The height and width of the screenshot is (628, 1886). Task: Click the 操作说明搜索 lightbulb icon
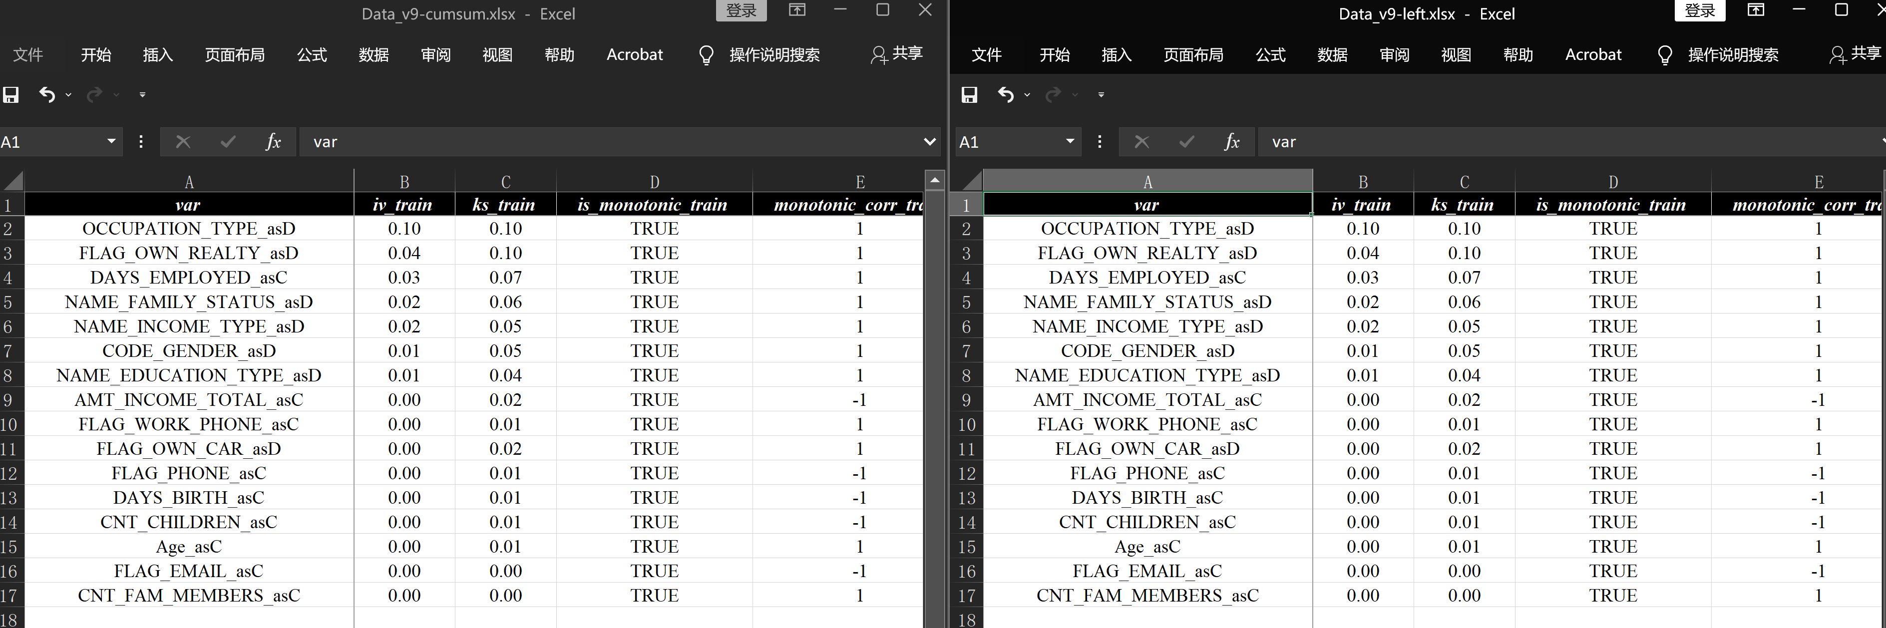point(706,54)
